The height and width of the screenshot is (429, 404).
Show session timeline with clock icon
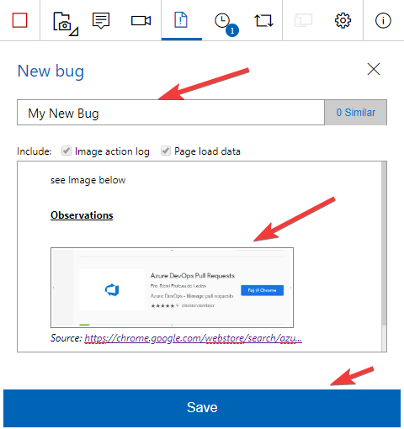[226, 24]
